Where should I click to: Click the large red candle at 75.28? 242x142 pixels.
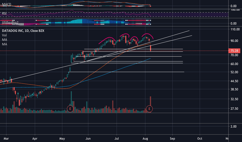click(x=151, y=48)
